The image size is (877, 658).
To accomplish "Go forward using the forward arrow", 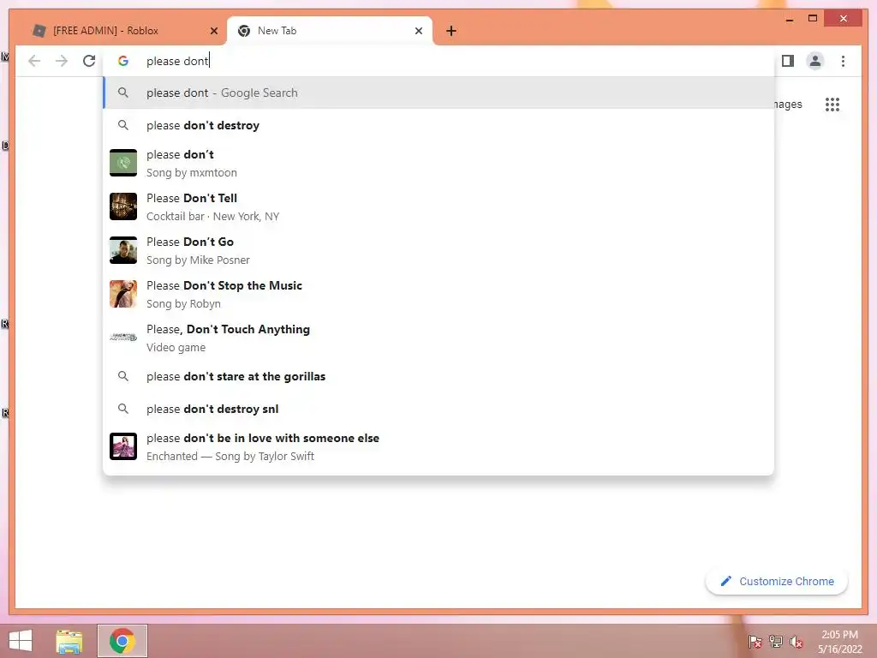I will [62, 61].
